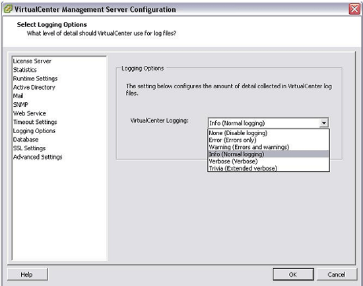Open Advanced Settings in sidebar
This screenshot has height=286, width=363.
[38, 157]
